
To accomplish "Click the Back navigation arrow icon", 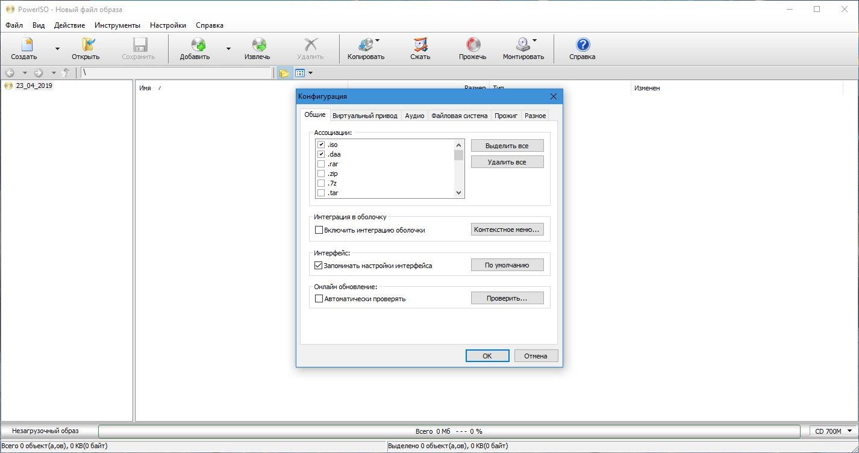I will [10, 73].
